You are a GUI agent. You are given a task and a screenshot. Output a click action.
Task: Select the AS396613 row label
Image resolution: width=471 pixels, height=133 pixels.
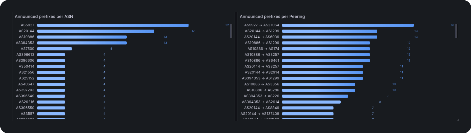pos(25,55)
